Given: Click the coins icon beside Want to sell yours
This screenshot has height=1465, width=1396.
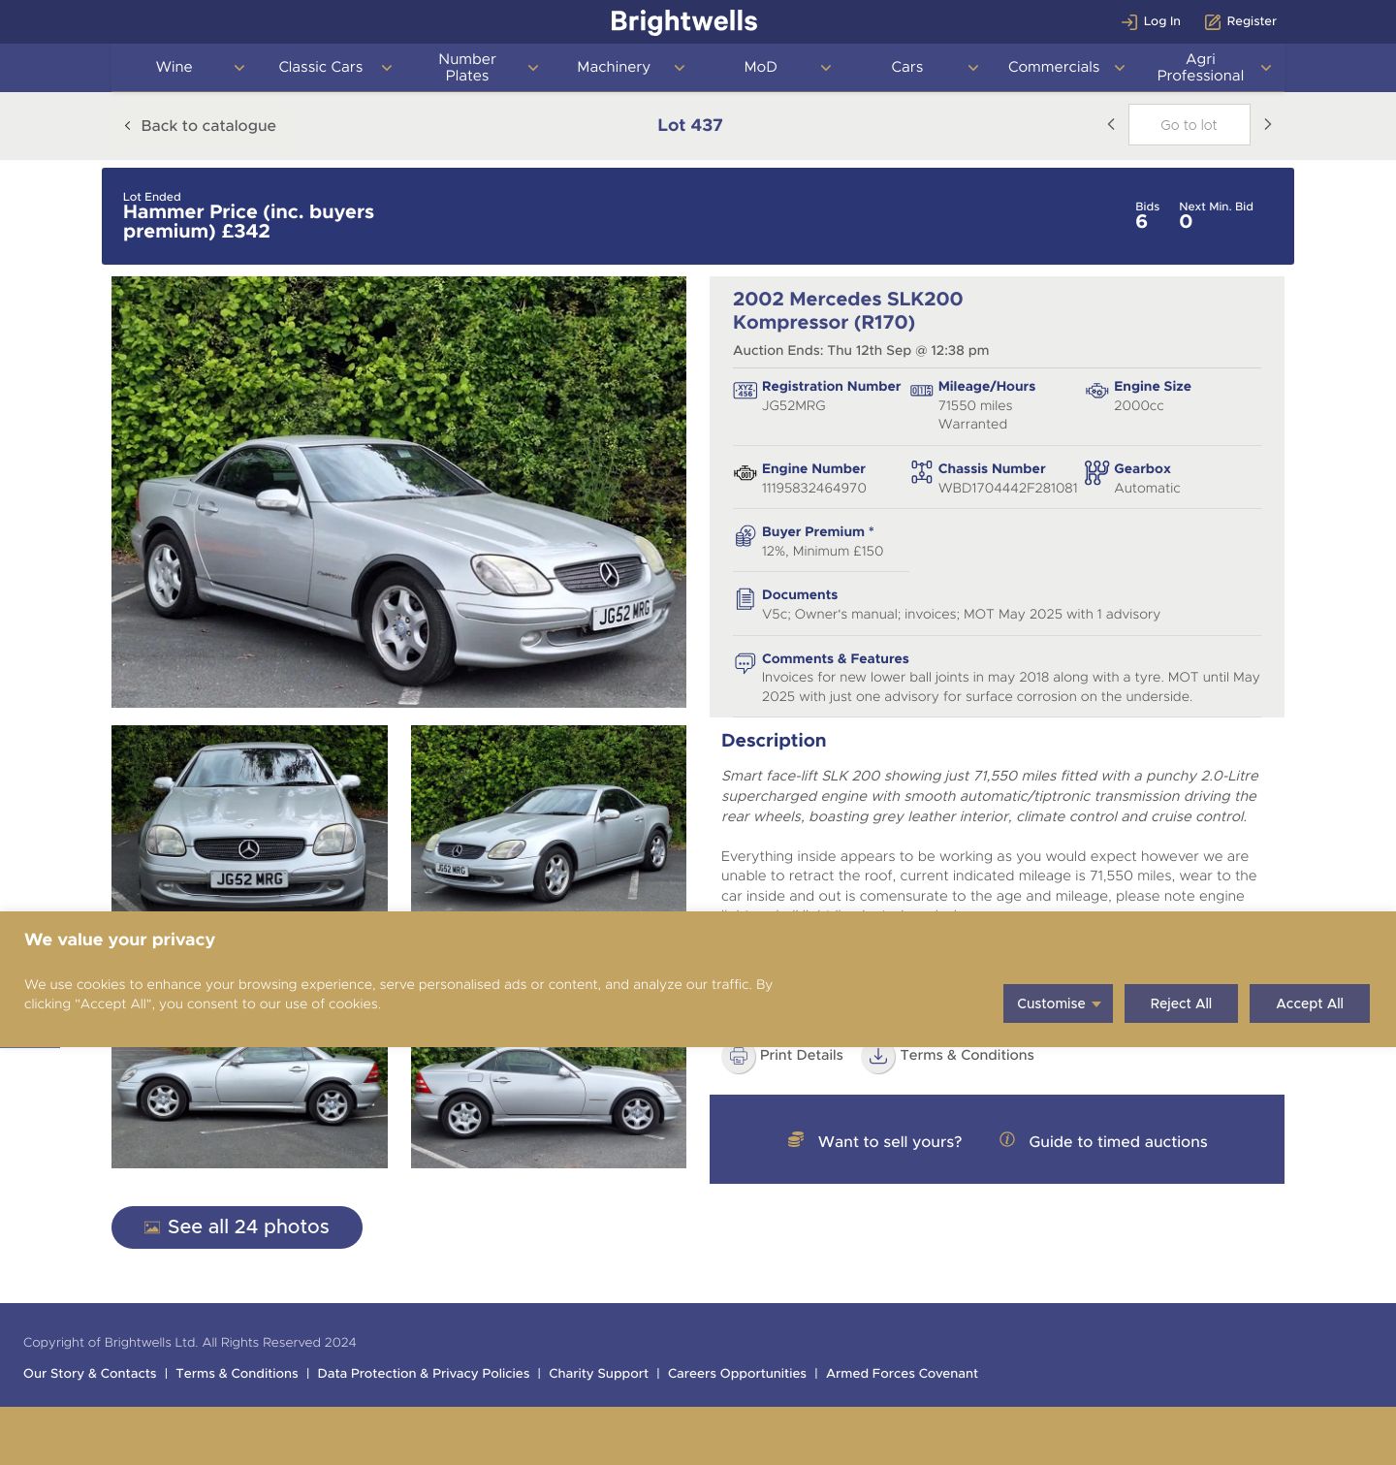Looking at the screenshot, I should tap(796, 1140).
